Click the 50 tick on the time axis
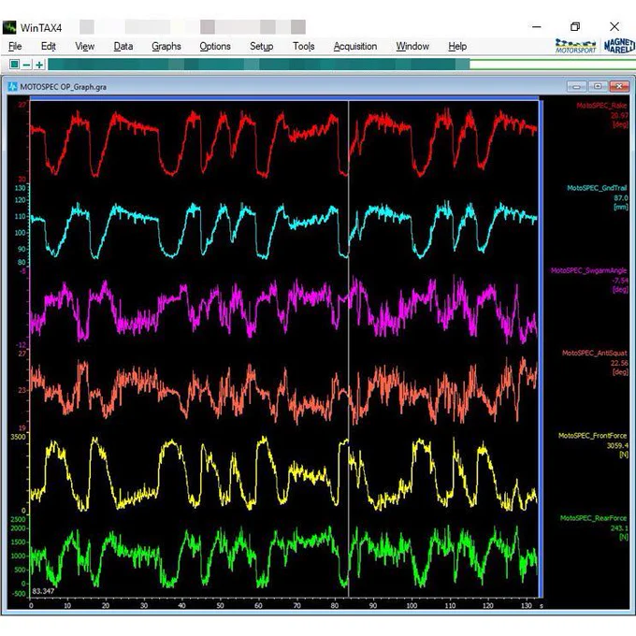 (220, 605)
